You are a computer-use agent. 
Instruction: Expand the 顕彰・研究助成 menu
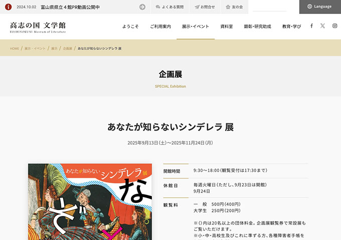coord(257,26)
